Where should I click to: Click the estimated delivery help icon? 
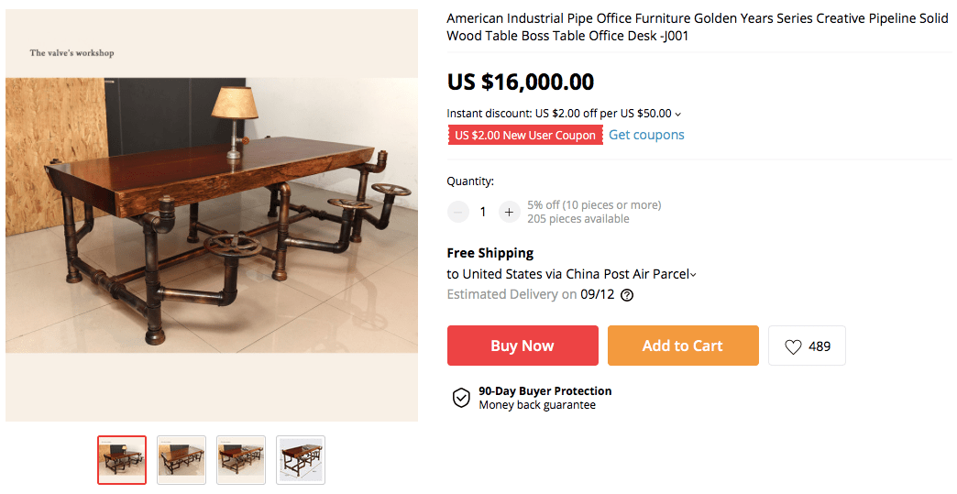pyautogui.click(x=627, y=295)
